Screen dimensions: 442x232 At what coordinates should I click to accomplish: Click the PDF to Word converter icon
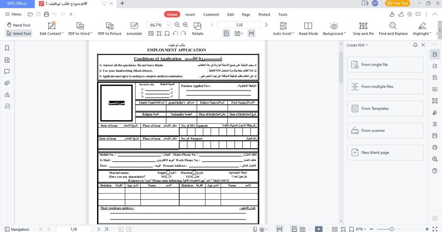pyautogui.click(x=80, y=26)
